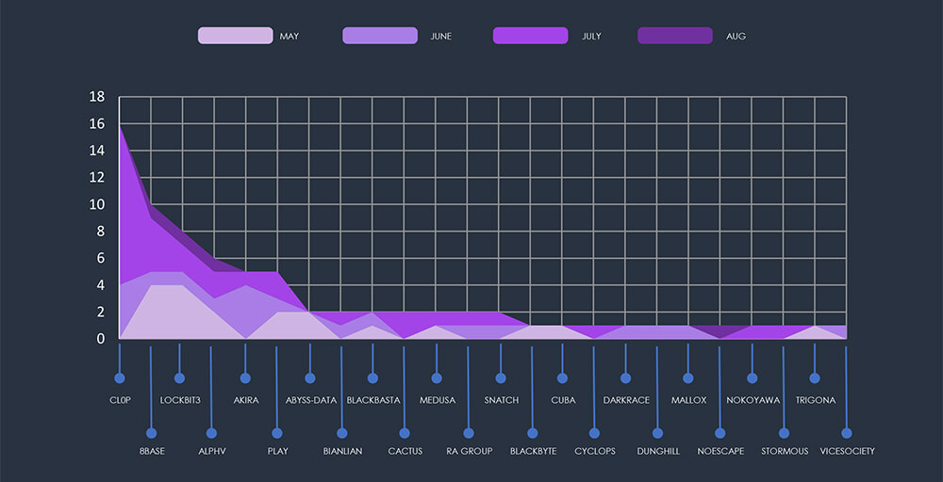The image size is (943, 482).
Task: Click the BIANLIAN axis label
Action: [343, 451]
